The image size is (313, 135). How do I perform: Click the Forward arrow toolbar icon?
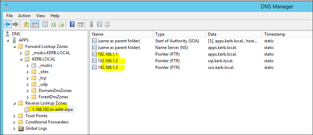15,24
